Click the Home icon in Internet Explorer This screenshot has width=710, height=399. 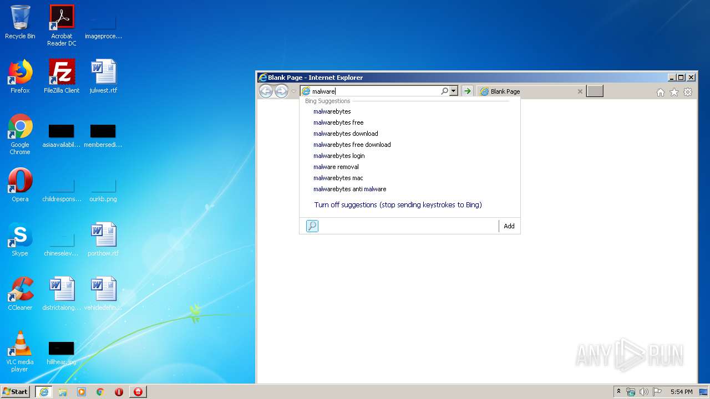click(660, 93)
